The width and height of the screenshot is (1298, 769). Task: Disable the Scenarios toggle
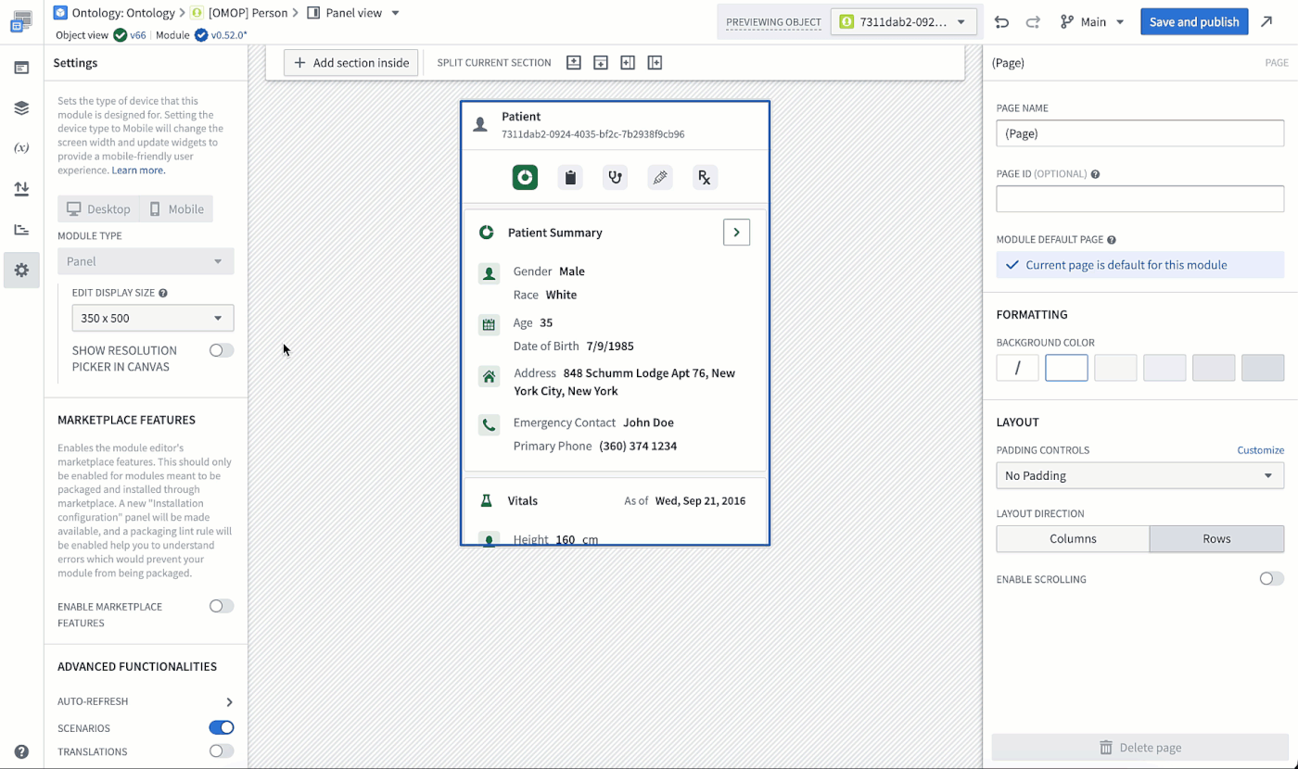pos(222,728)
